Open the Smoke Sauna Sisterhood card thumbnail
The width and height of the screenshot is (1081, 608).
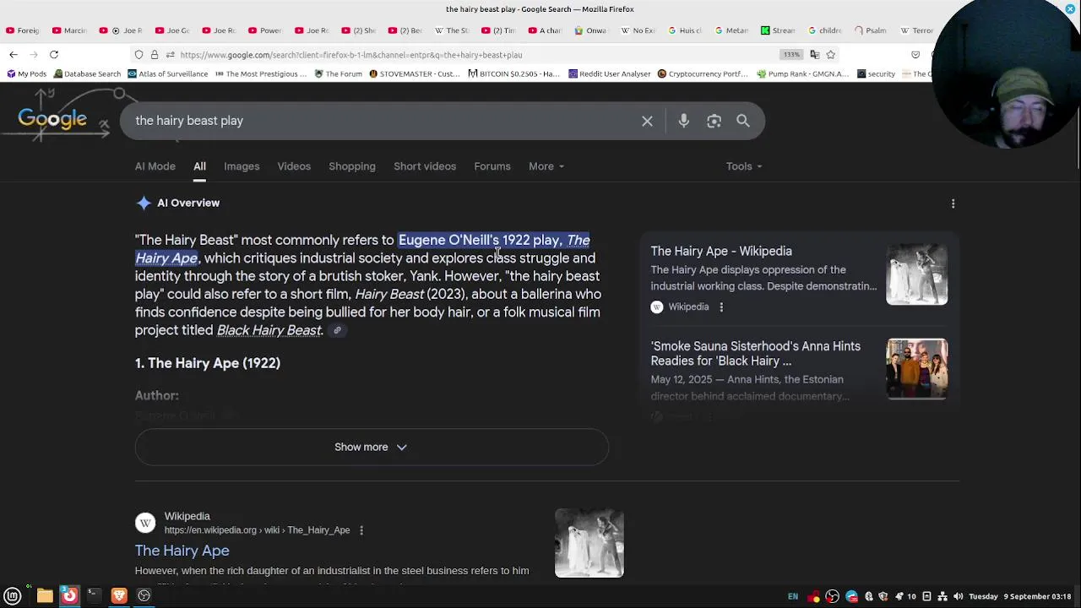916,369
